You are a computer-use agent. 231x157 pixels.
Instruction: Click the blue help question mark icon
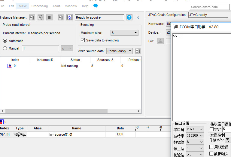coord(129,17)
